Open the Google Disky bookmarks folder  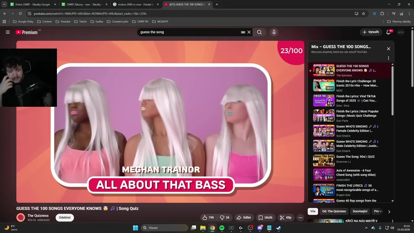[23, 22]
